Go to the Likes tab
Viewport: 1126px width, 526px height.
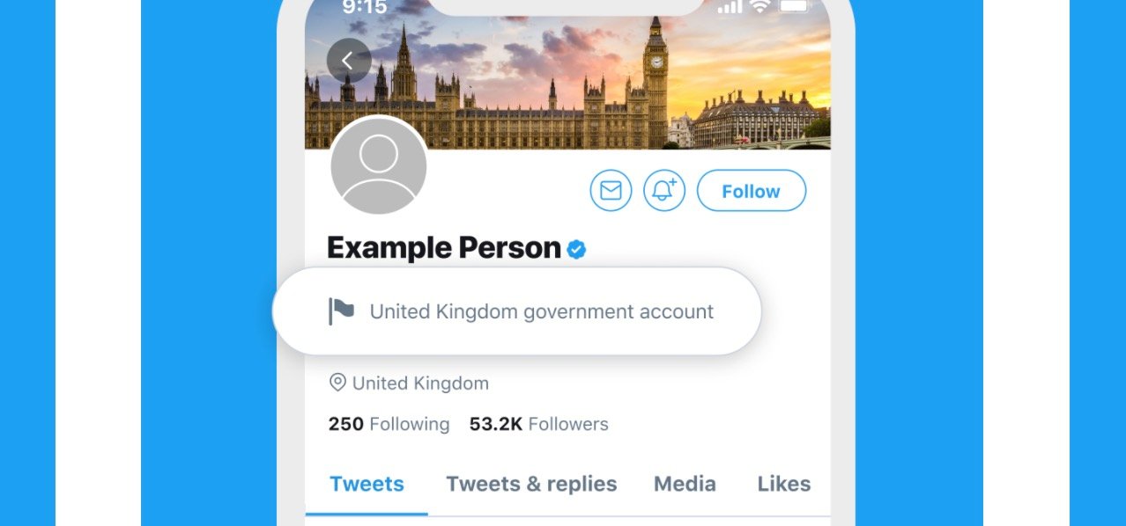tap(783, 484)
